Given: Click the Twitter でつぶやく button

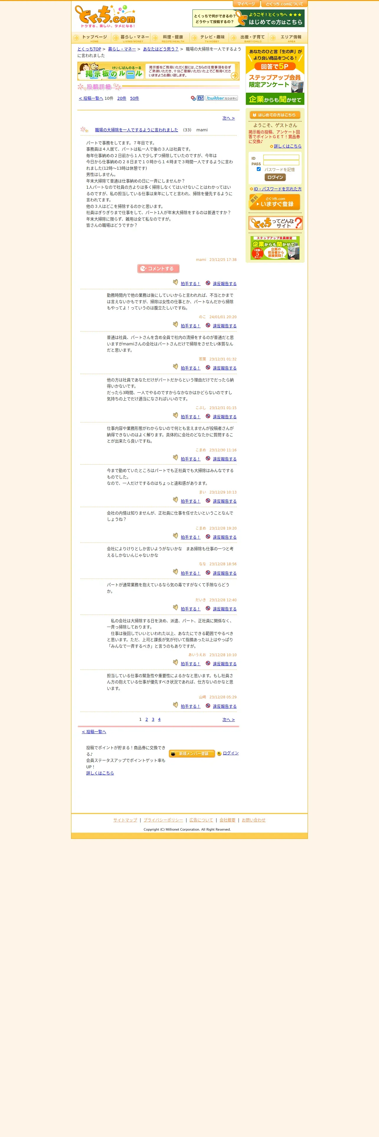Looking at the screenshot, I should (x=221, y=98).
